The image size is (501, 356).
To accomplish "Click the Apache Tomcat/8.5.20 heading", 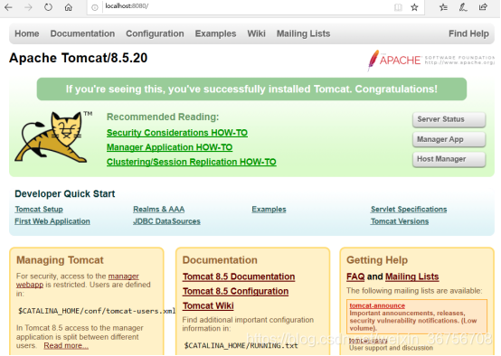I will [x=79, y=58].
